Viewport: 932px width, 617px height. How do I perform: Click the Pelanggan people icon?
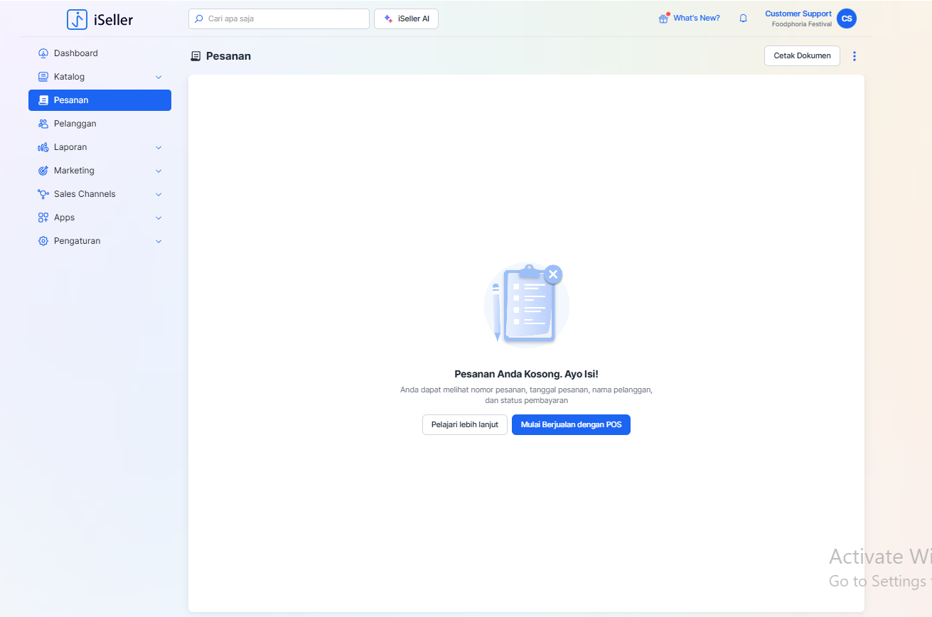click(x=43, y=124)
